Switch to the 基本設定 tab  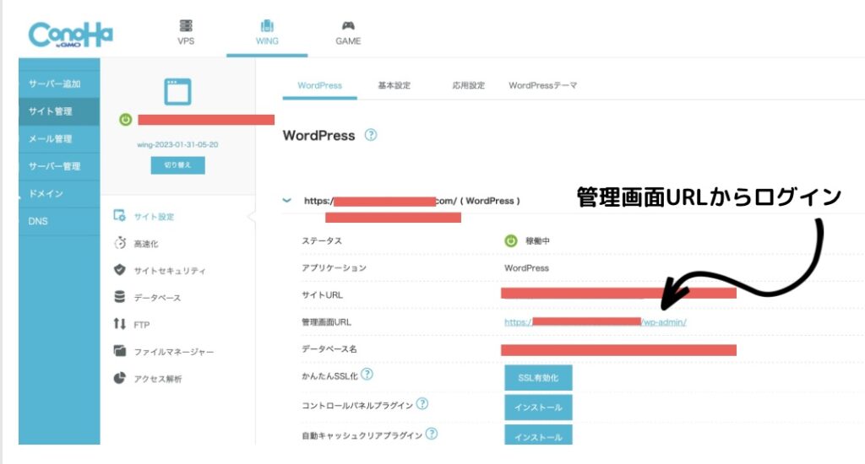coord(394,86)
